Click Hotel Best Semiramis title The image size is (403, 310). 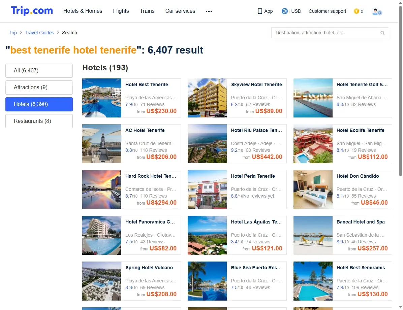coord(361,267)
